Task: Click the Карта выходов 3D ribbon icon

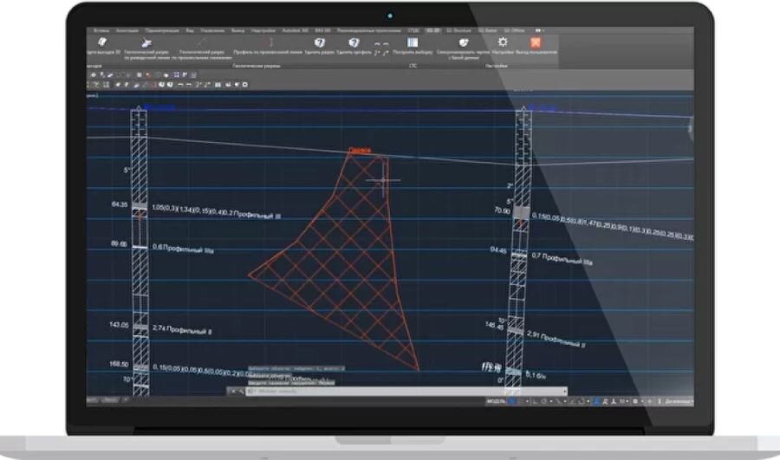Action: tap(102, 42)
